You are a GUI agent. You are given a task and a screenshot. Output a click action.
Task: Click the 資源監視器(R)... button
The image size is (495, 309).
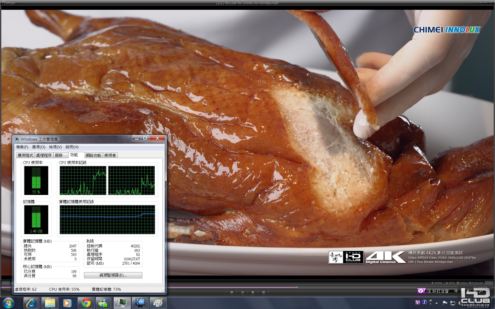coord(113,275)
